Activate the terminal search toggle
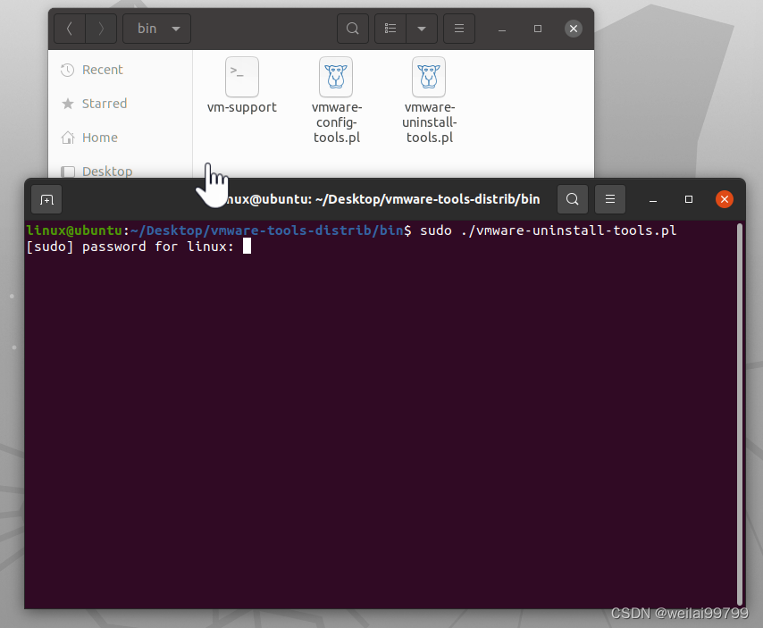Image resolution: width=763 pixels, height=628 pixels. point(573,198)
